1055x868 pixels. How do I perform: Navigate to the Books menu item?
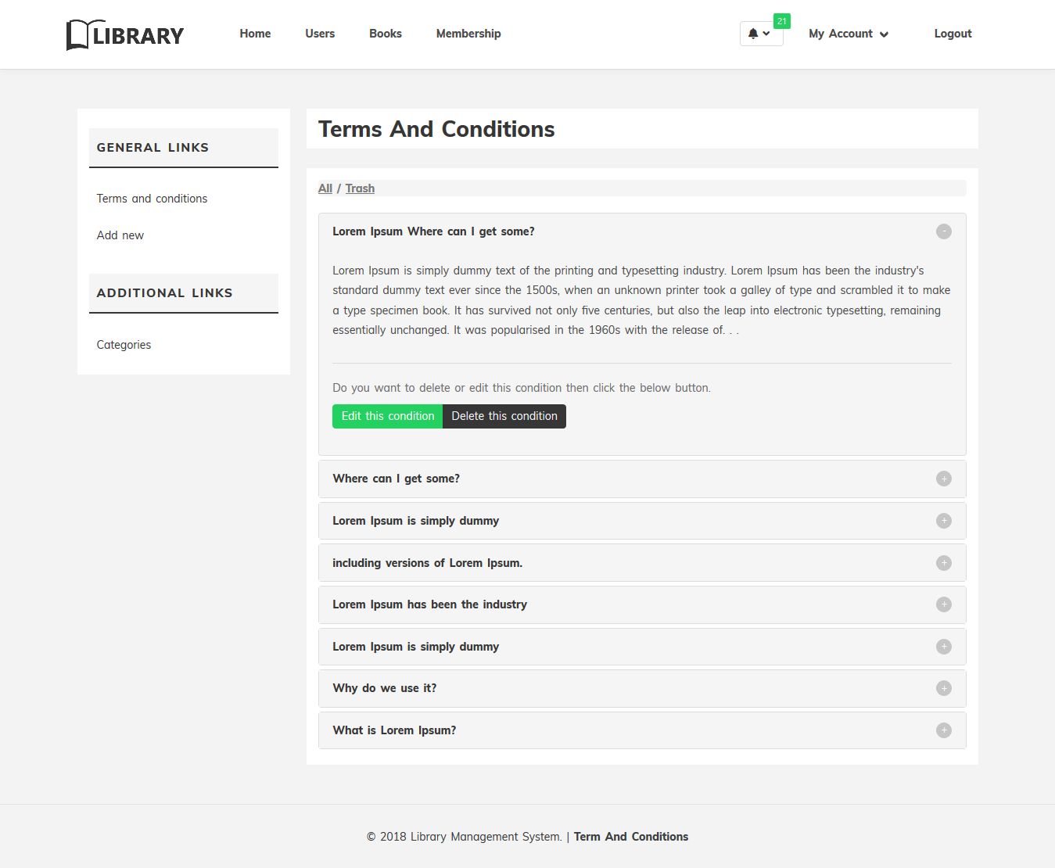(386, 34)
